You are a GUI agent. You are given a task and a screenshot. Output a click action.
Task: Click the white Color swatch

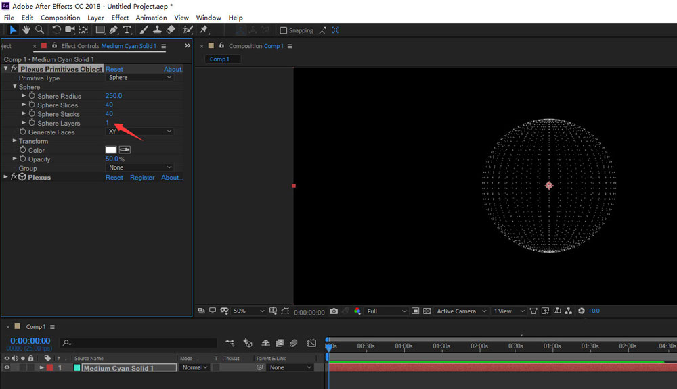[x=110, y=150]
